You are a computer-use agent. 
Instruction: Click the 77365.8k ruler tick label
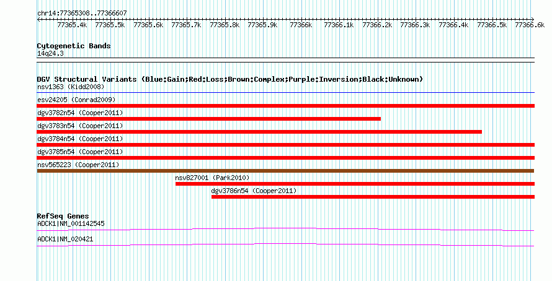[x=225, y=25]
